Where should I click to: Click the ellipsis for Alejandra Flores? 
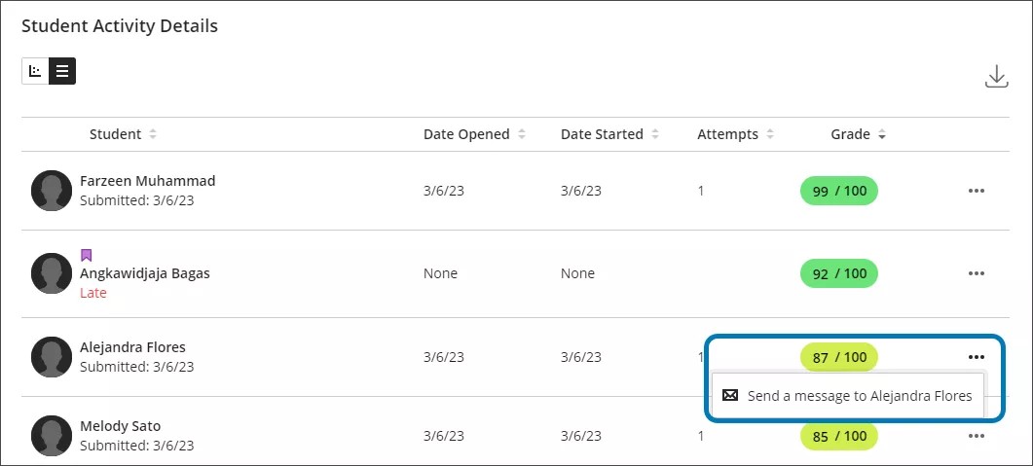click(x=977, y=357)
